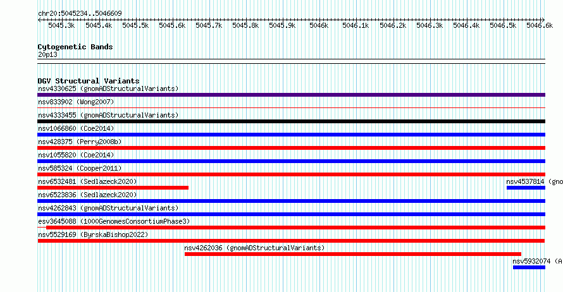The image size is (563, 292).
Task: Click the chr20:5045234..5046609 coordinate label
Action: coord(80,13)
